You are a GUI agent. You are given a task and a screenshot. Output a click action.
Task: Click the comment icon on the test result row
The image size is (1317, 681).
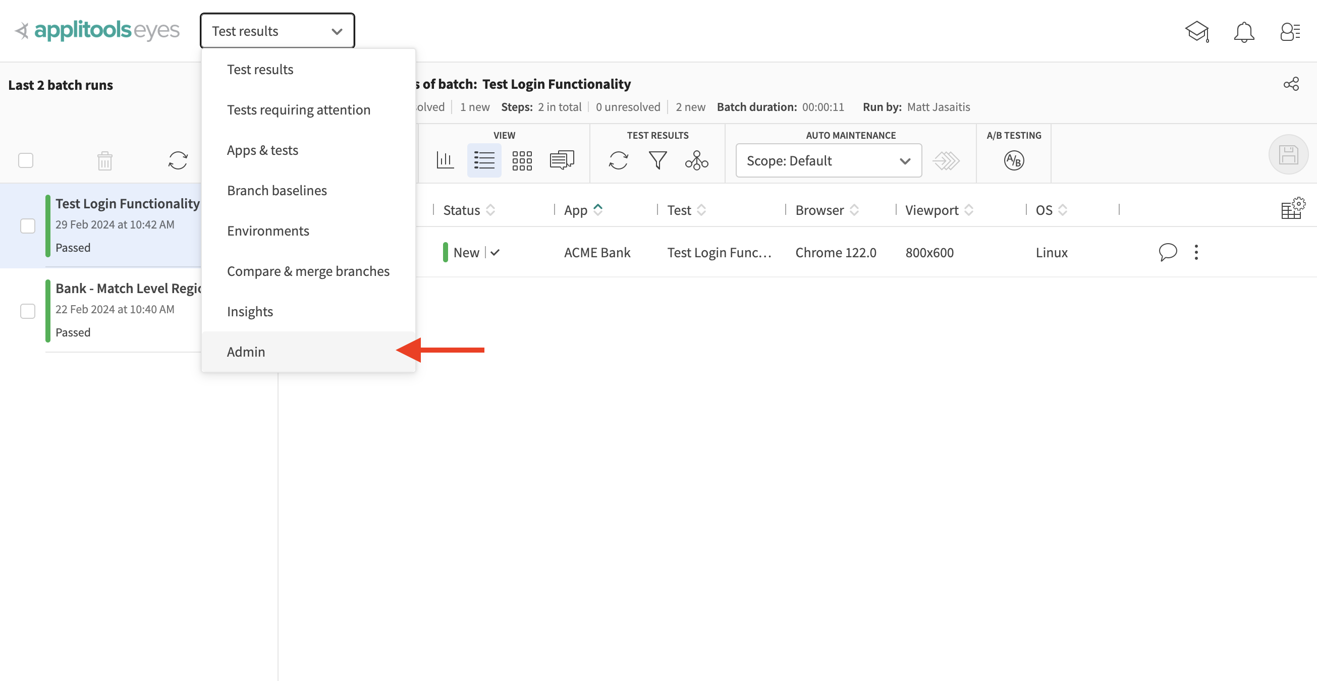1168,251
